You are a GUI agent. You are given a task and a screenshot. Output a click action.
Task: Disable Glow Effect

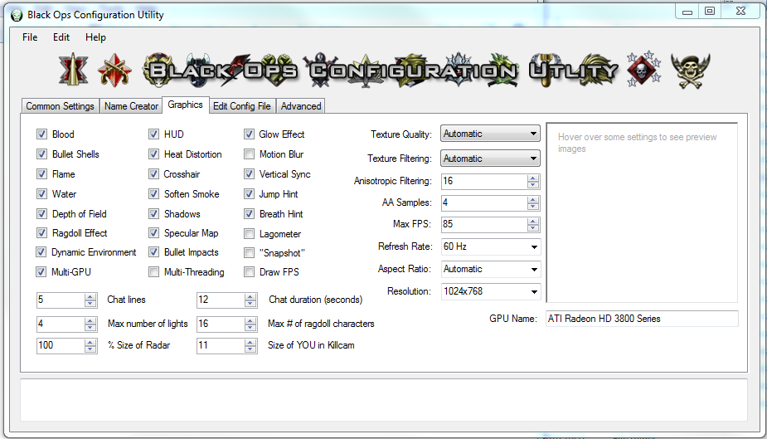point(249,134)
